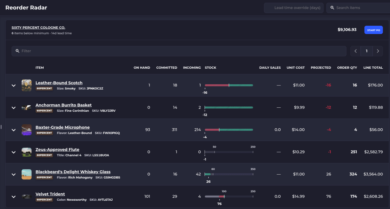
Task: Open Leather-Bound Scotch product thumbnail
Action: coord(27,85)
